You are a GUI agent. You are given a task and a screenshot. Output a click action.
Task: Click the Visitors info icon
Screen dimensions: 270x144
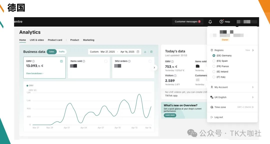(x=175, y=75)
